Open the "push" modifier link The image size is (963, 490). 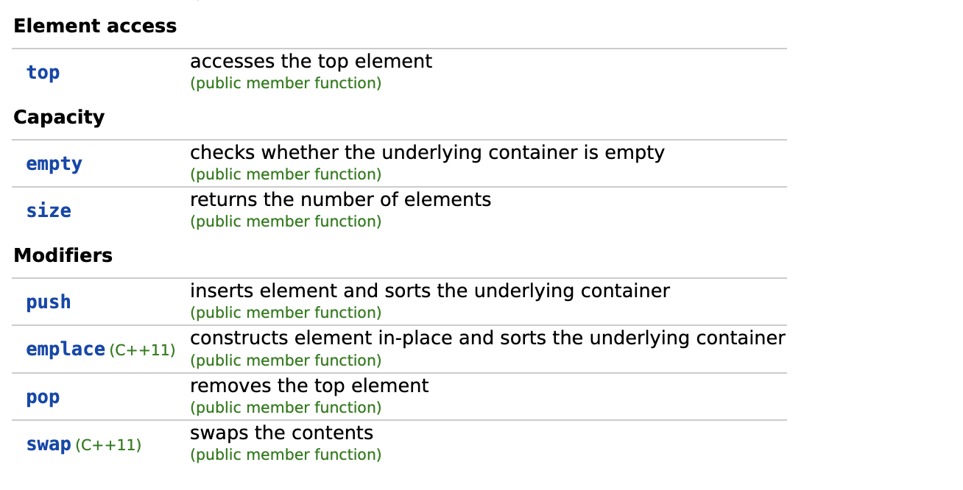point(49,302)
